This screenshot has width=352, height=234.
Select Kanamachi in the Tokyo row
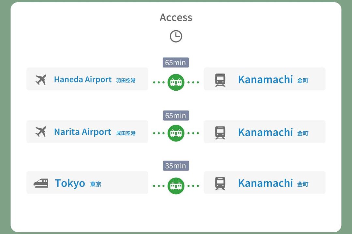tap(266, 183)
